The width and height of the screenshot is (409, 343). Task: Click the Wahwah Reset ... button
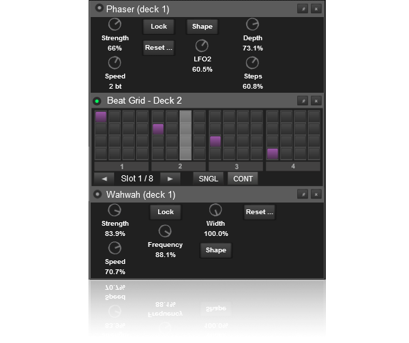pos(259,212)
